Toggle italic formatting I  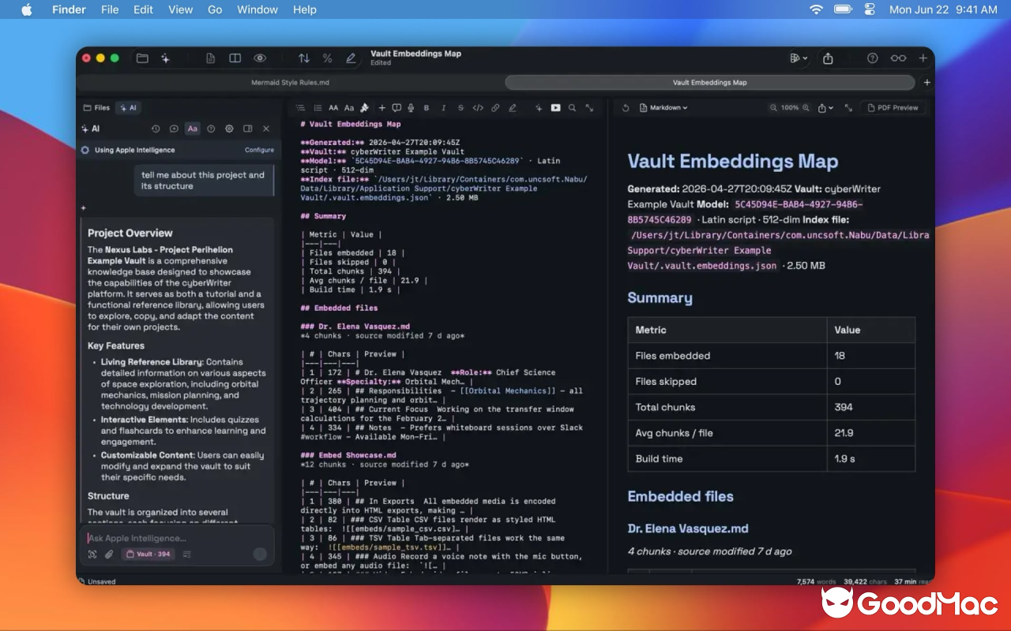coord(443,108)
